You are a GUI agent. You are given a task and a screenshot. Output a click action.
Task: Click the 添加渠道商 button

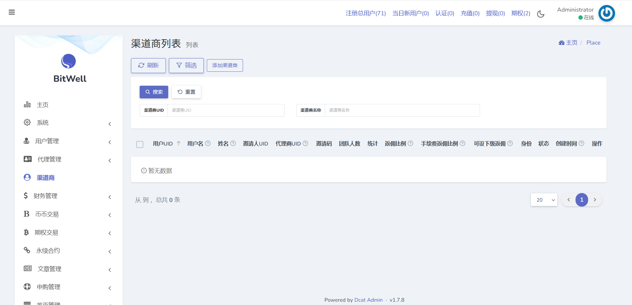[225, 65]
